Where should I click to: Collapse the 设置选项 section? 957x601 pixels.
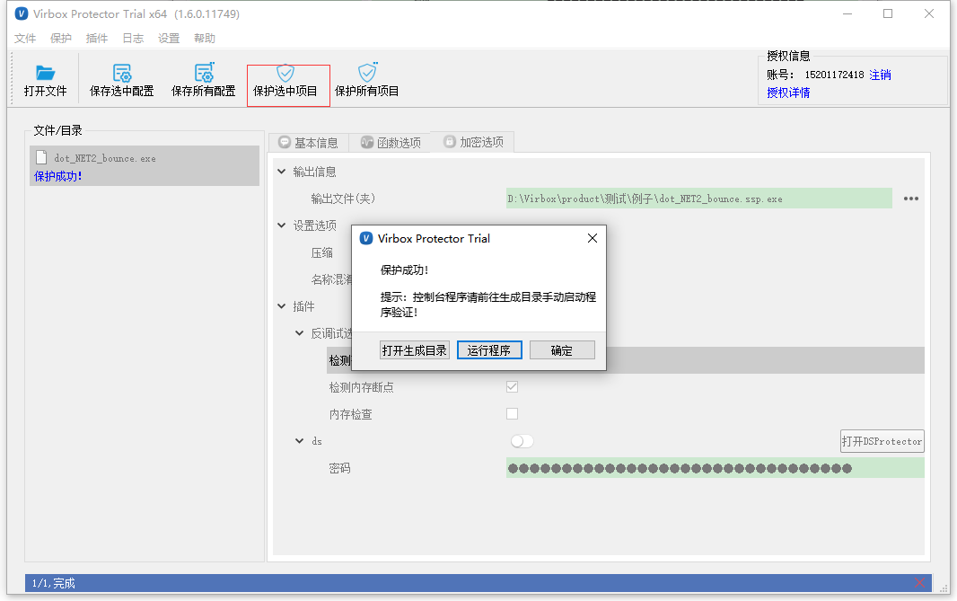point(281,225)
